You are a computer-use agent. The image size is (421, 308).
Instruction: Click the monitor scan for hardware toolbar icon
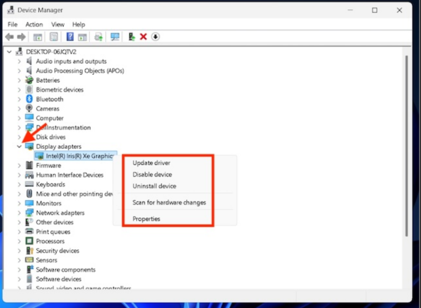coord(115,37)
